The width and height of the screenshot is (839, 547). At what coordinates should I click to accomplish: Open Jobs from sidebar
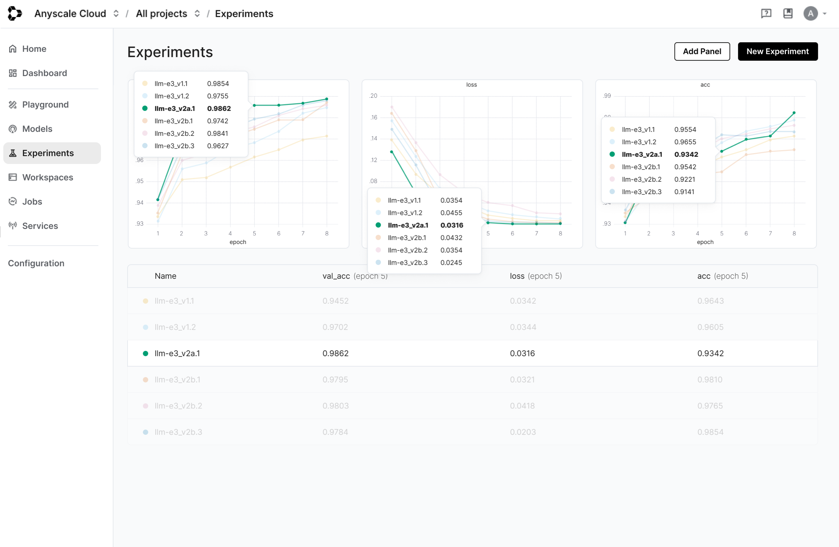point(32,201)
